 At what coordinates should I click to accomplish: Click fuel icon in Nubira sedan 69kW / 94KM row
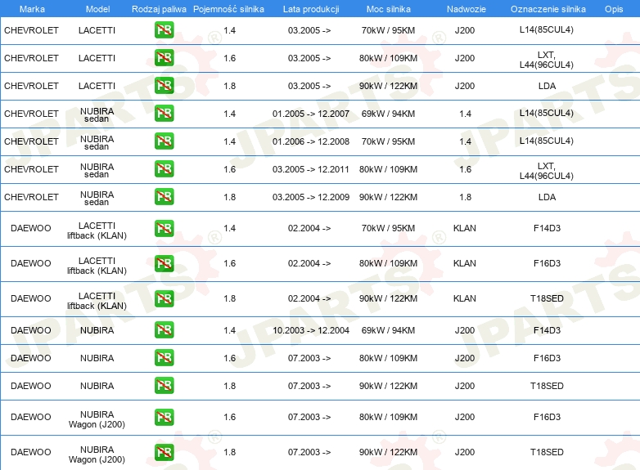[164, 114]
